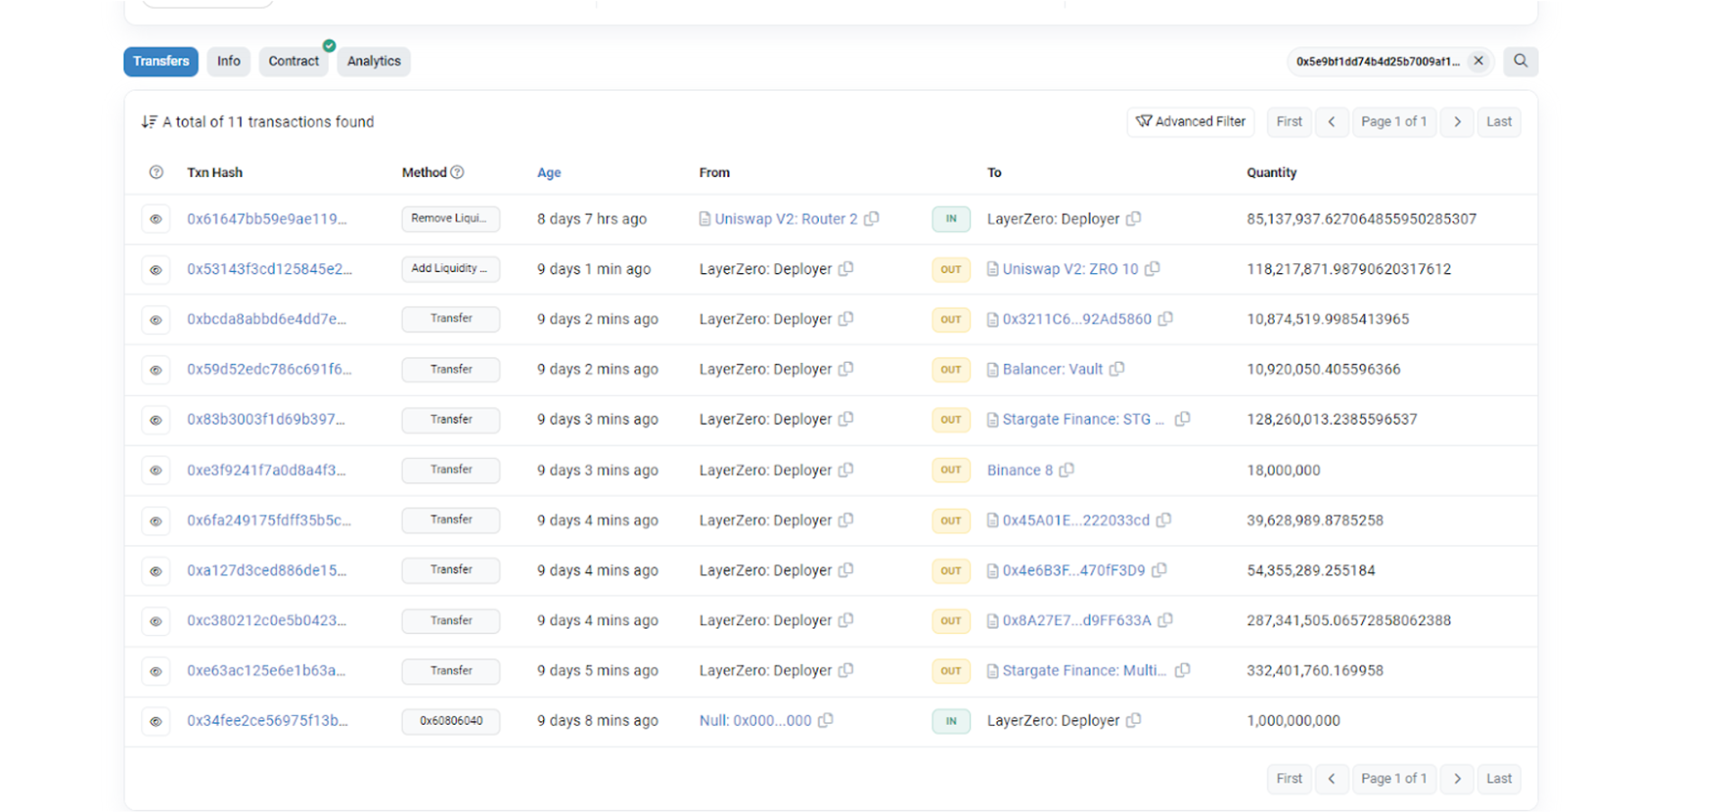The image size is (1726, 812).
Task: Copy the Balancer: Vault address
Action: [x=1117, y=369]
